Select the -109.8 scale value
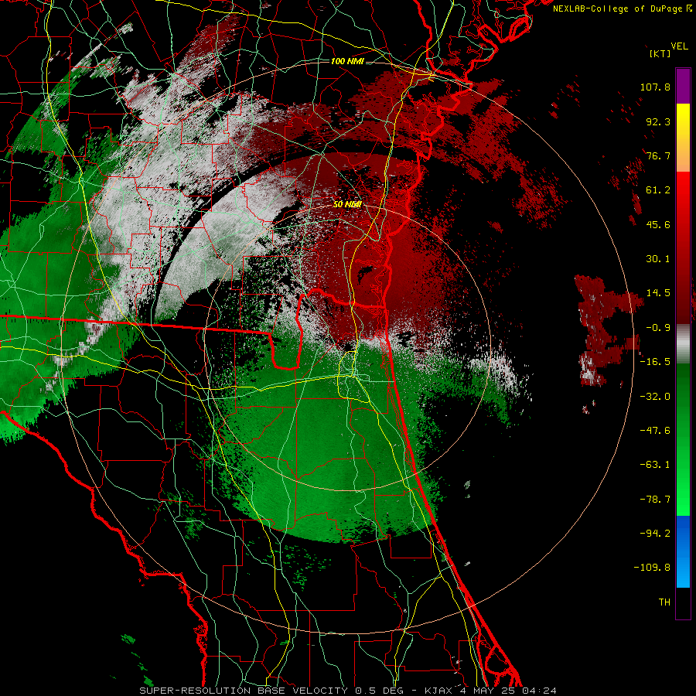696x696 pixels. [x=652, y=568]
